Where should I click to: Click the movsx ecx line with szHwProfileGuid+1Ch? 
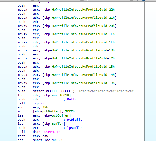[67, 59]
